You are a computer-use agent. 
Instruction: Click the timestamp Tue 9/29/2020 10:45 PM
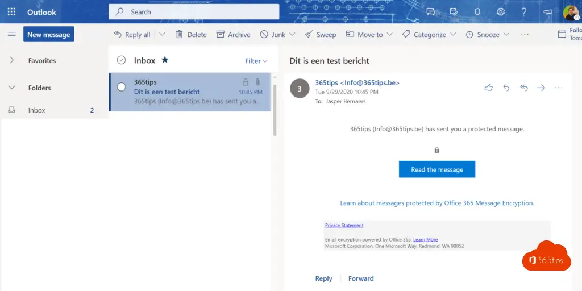coord(347,92)
